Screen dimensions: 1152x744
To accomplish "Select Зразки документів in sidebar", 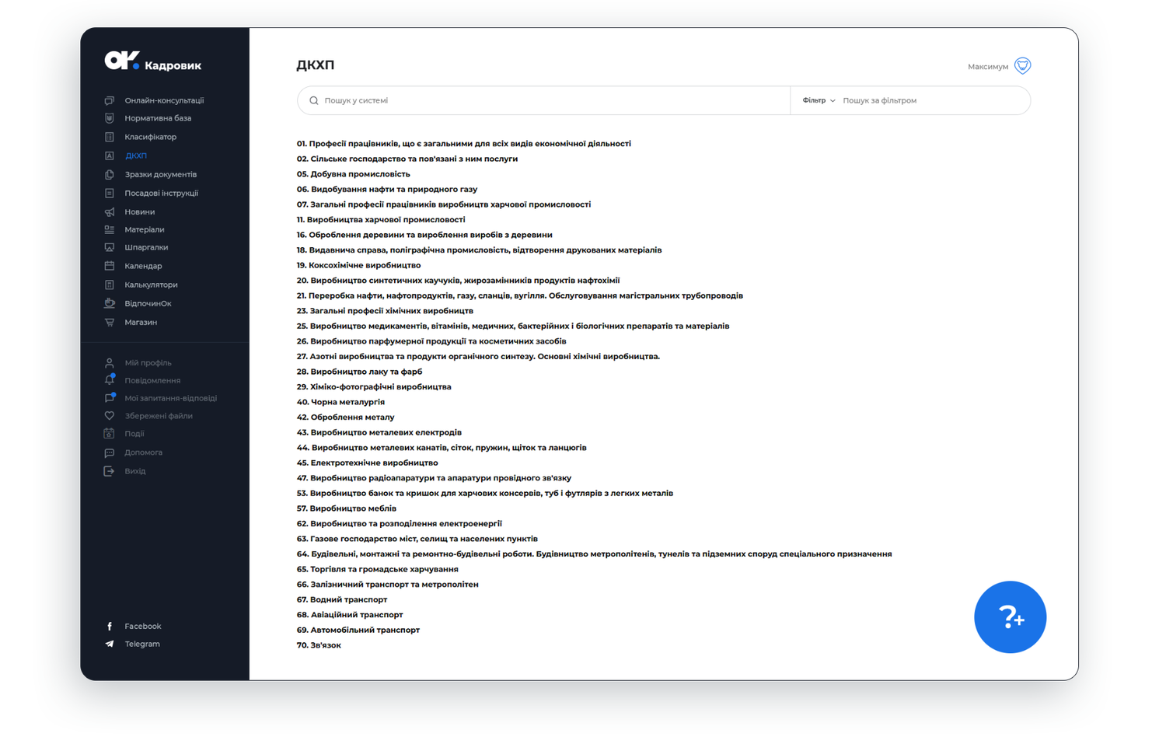I will 161,174.
